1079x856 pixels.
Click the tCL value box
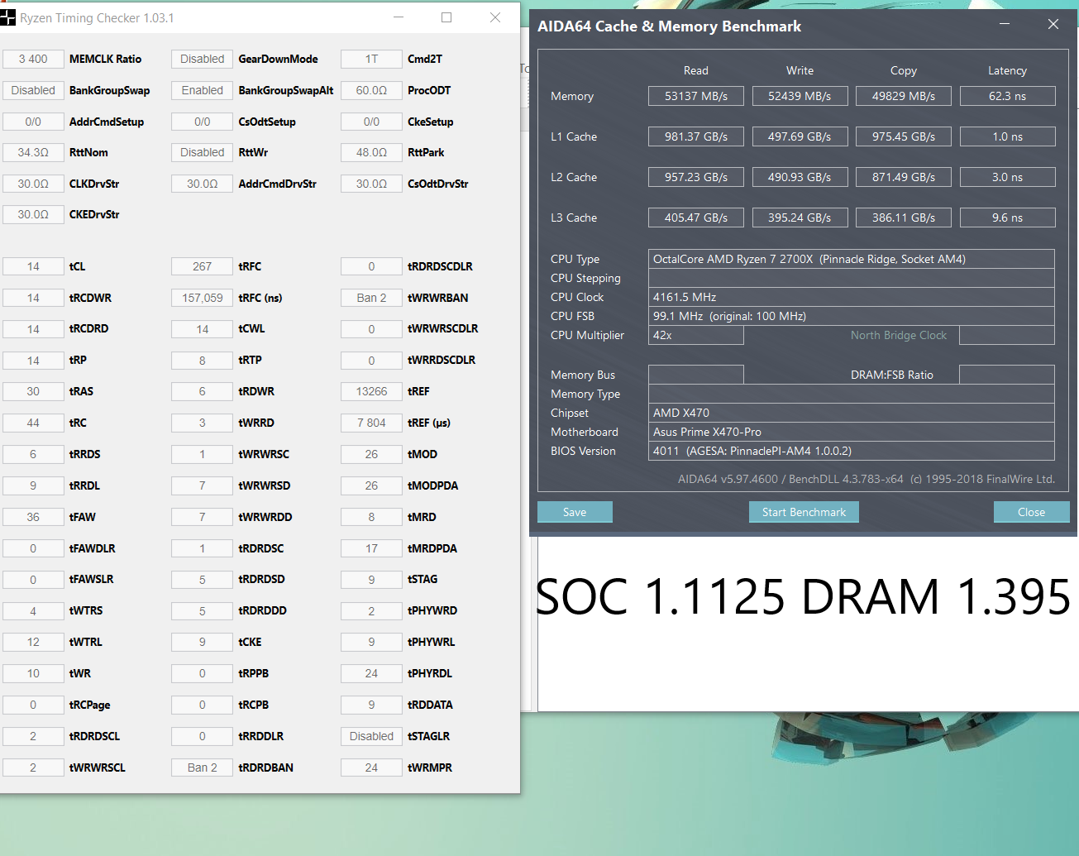(33, 266)
